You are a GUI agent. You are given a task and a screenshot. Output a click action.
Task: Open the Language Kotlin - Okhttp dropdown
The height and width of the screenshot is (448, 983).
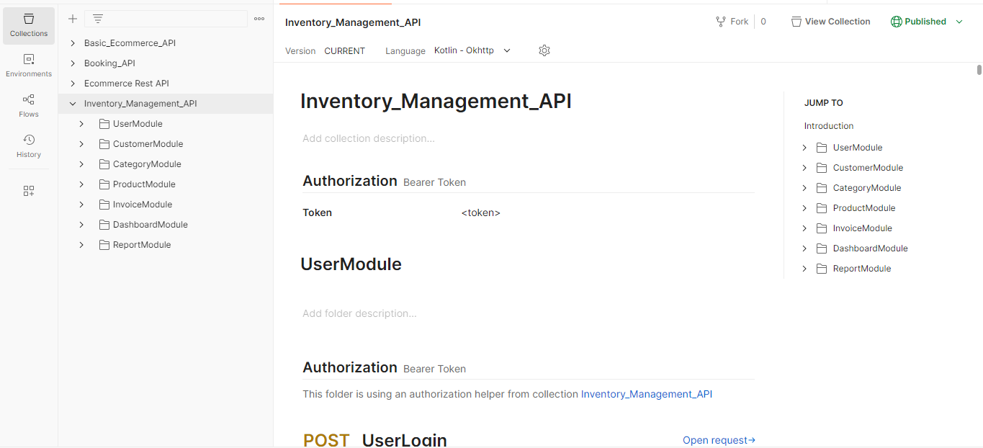pyautogui.click(x=472, y=50)
